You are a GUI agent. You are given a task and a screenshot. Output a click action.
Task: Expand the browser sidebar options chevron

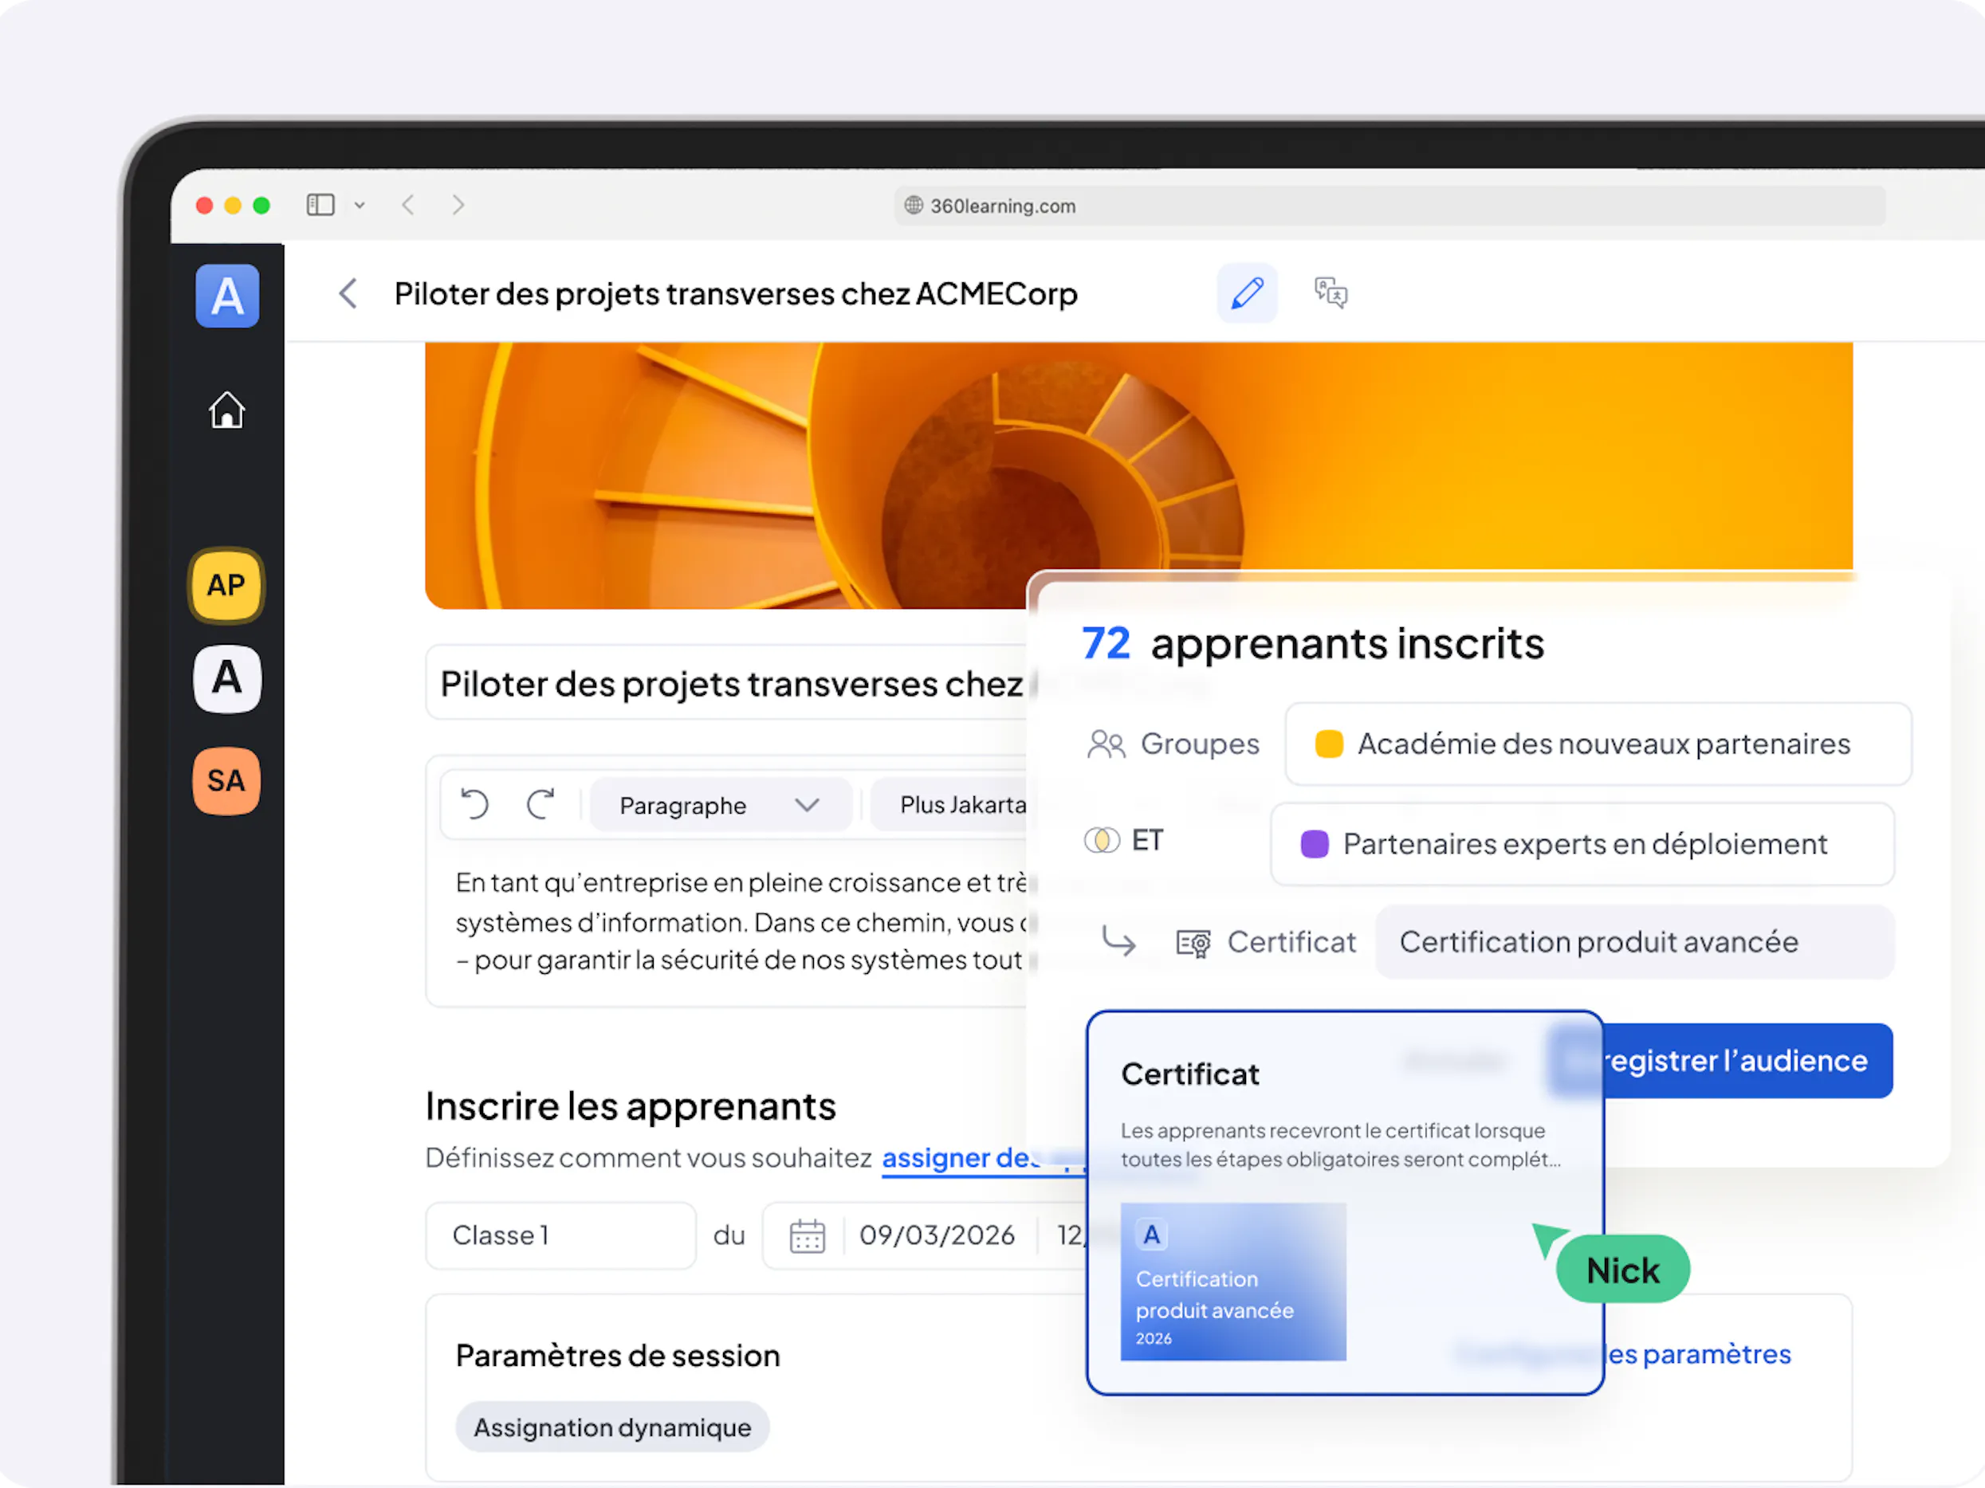point(360,206)
